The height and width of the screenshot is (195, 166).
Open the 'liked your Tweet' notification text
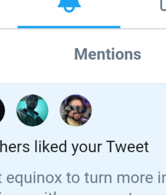(74, 147)
